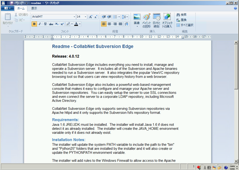Image resolution: width=239 pixels, height=170 pixels.
Task: Insert date and time (日付と時刻) icon
Action: 157,17
